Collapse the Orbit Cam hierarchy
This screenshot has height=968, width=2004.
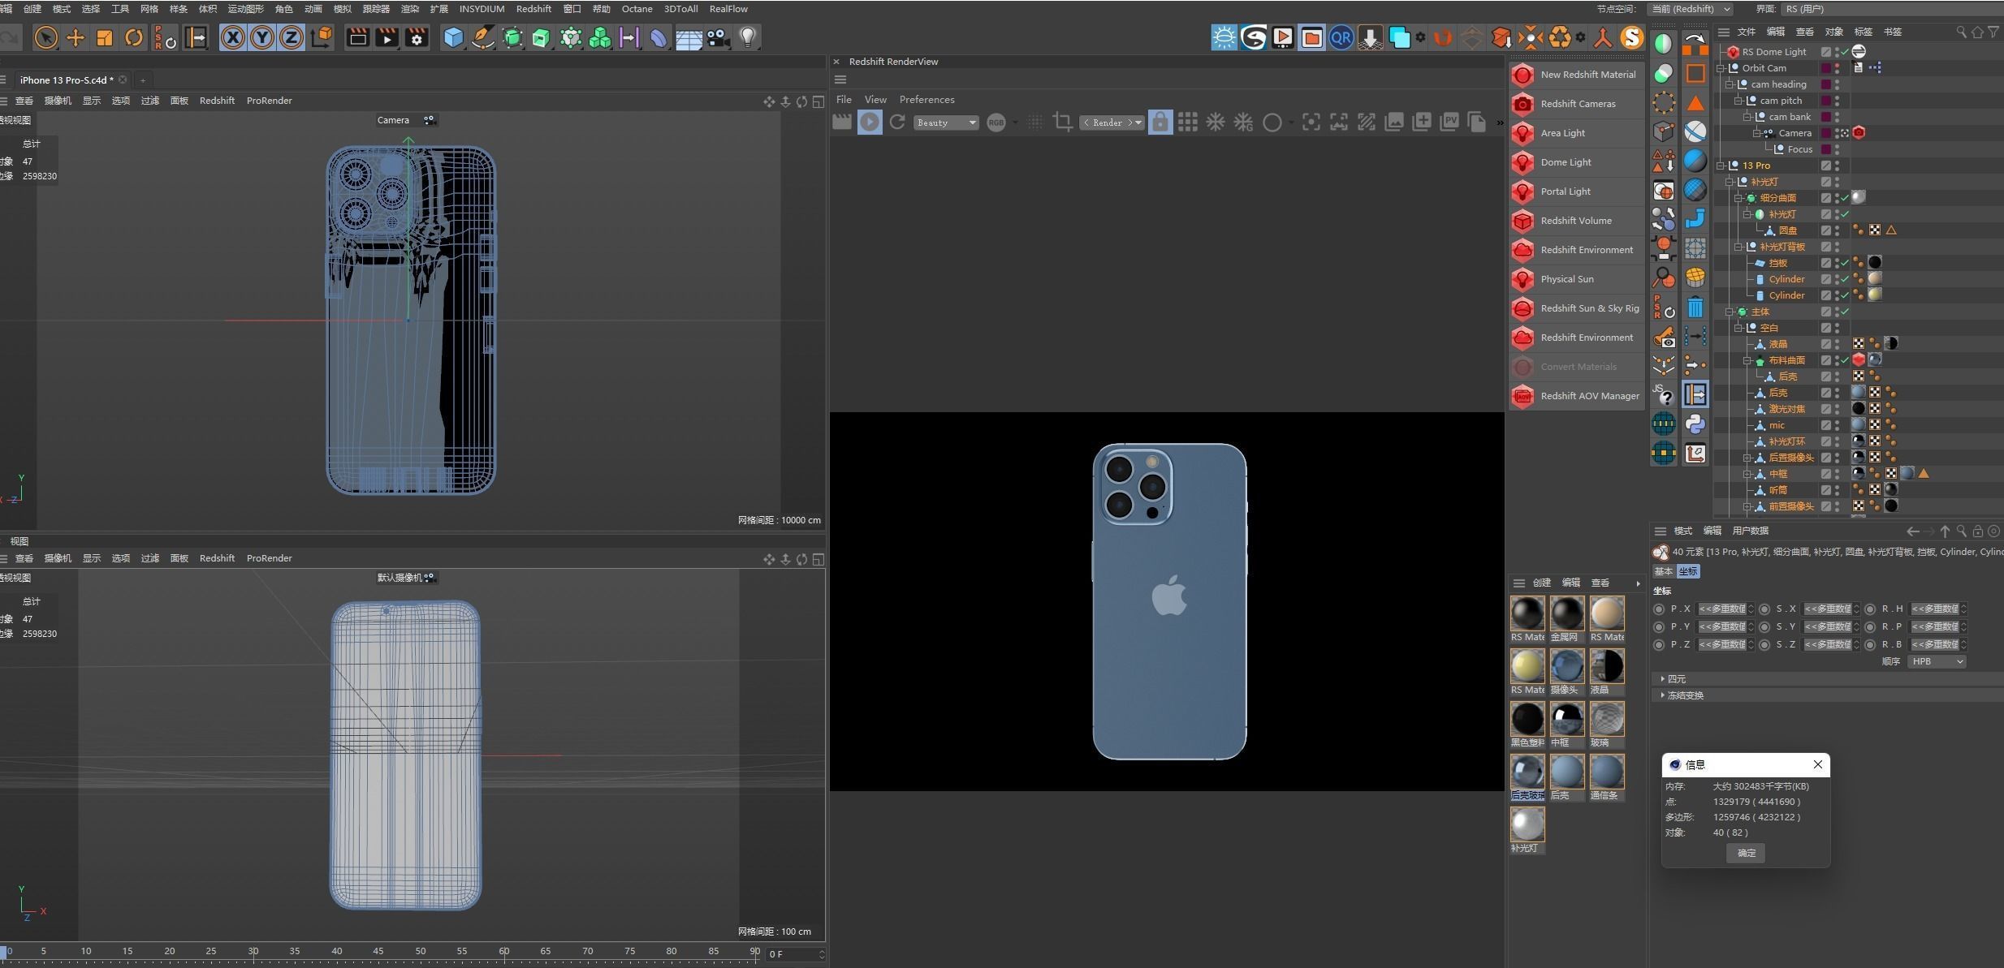(x=1721, y=68)
